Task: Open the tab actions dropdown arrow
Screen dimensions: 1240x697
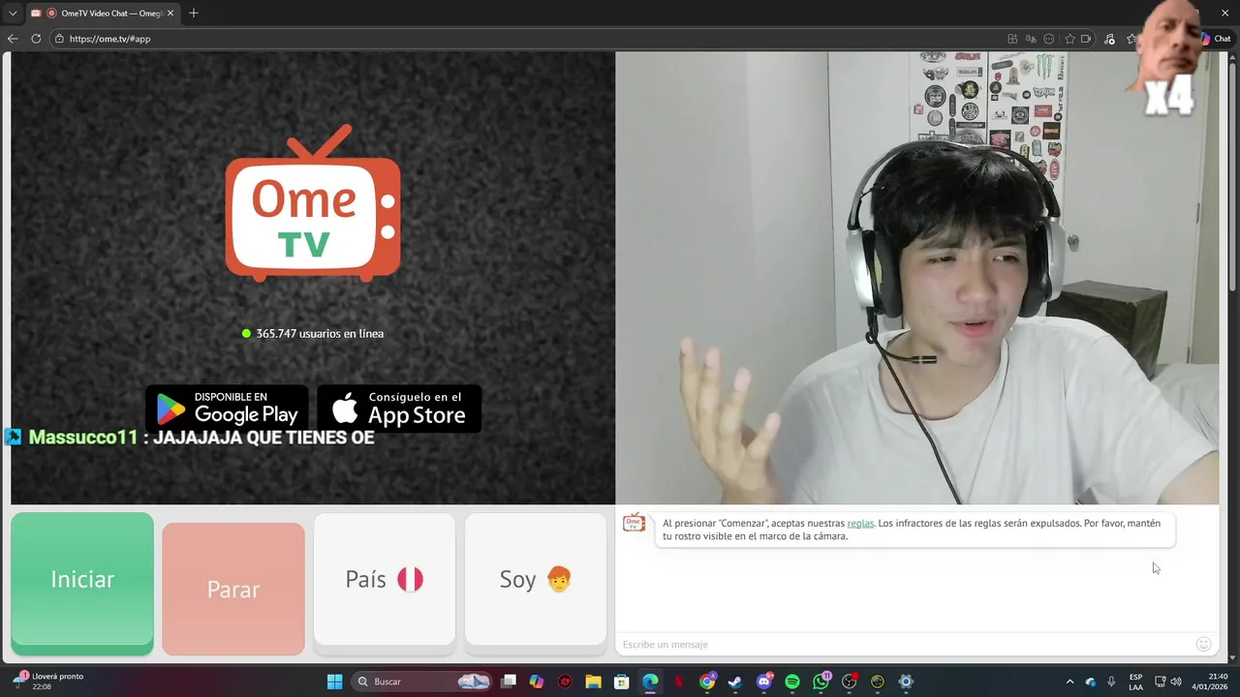Action: pos(13,14)
